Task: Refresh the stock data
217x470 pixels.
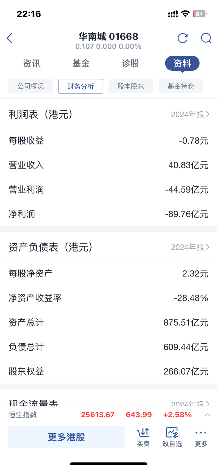Action: (x=183, y=38)
